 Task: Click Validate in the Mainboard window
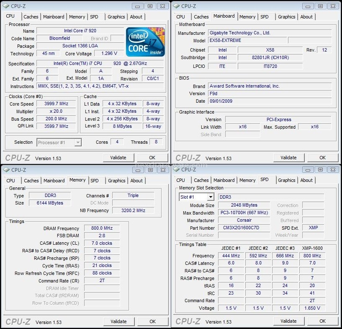288,158
